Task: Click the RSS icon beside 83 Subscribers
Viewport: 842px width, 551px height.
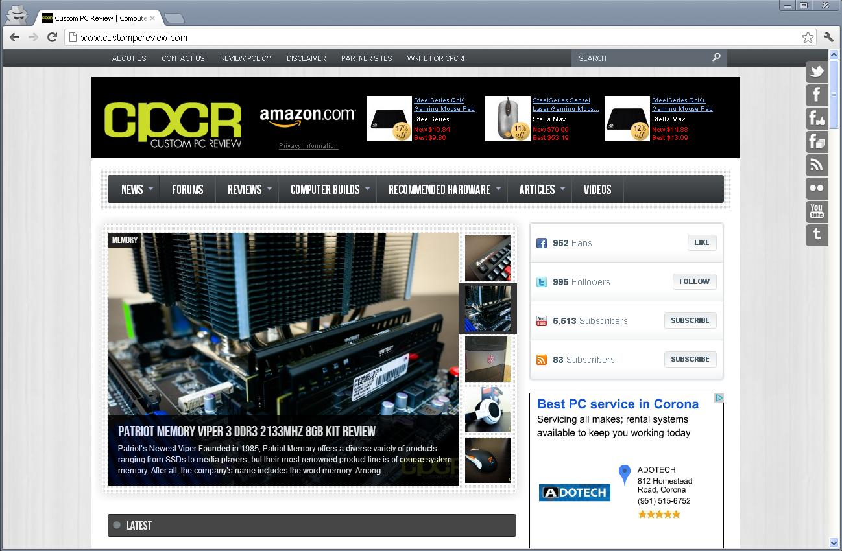Action: 542,360
